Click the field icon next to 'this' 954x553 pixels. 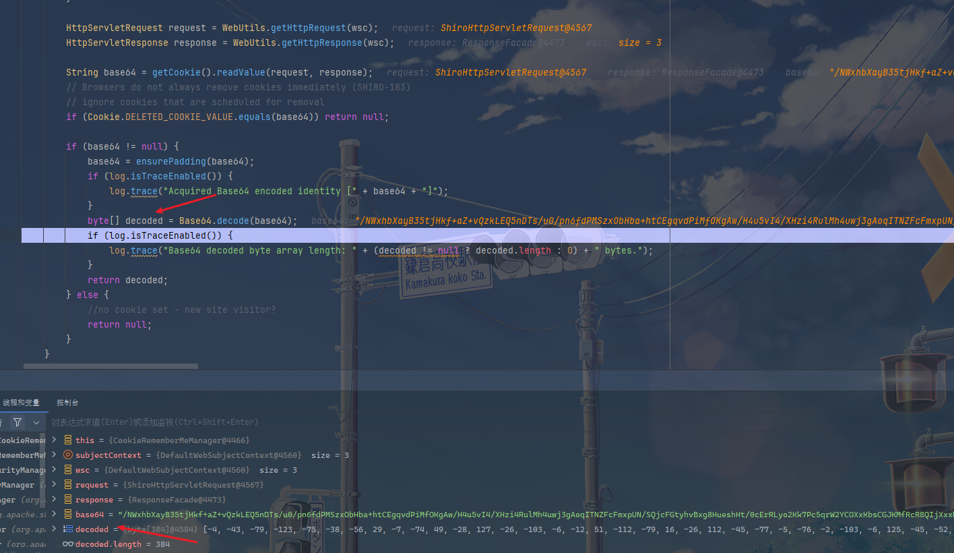(68, 440)
